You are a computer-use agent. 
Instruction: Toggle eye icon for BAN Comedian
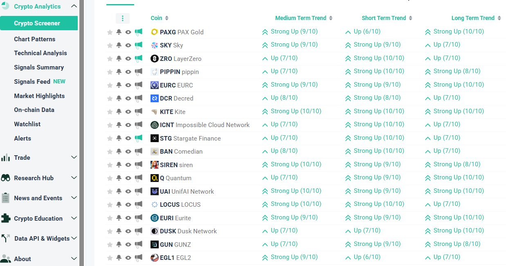[x=128, y=152]
